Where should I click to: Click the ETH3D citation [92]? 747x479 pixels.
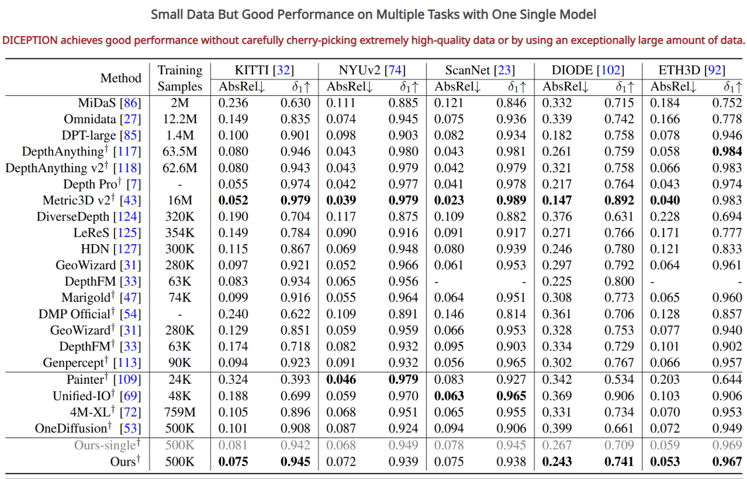pos(715,71)
